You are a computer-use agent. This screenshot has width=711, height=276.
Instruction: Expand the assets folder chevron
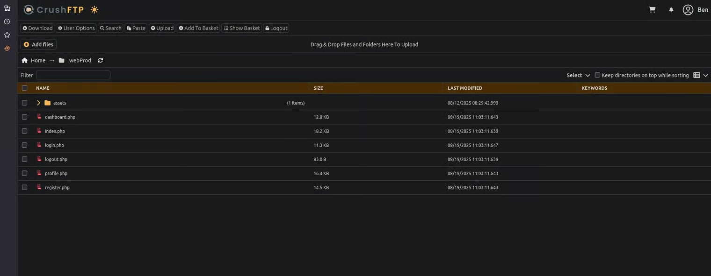(38, 103)
